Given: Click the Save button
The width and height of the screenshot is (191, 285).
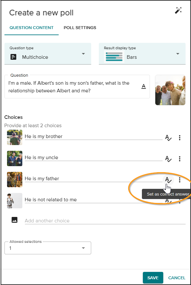Looking at the screenshot, I should 153,278.
